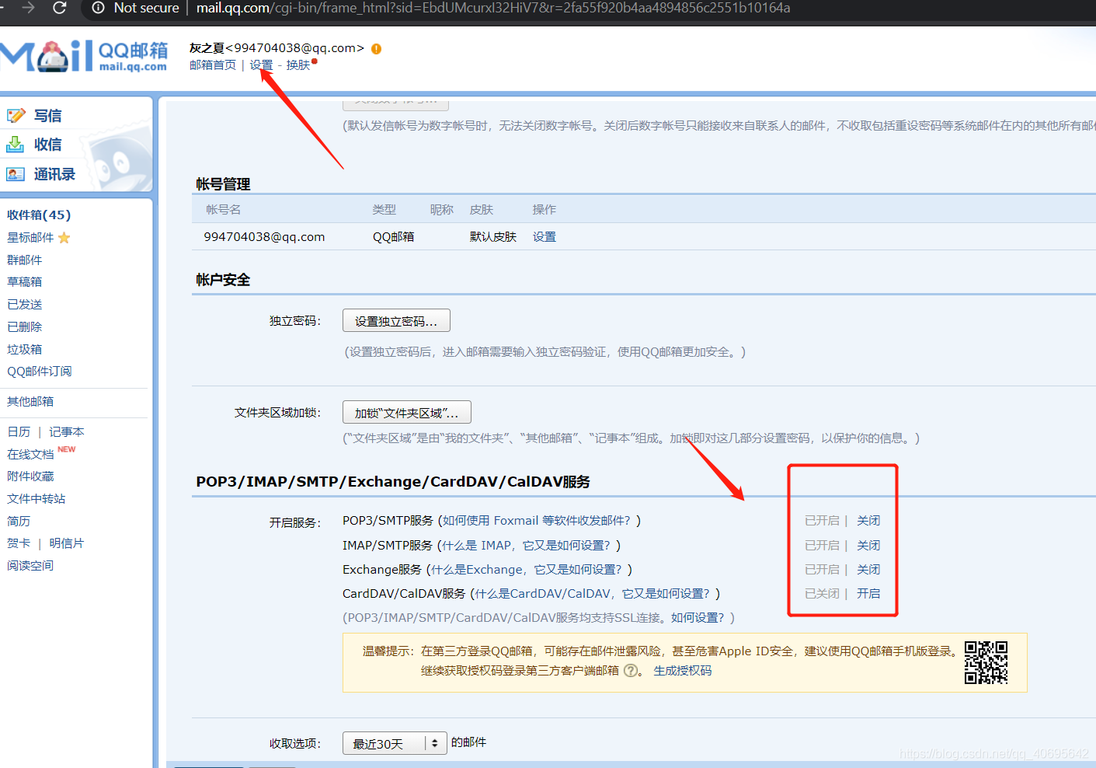
Task: Click 换肤 link in header
Action: (298, 65)
